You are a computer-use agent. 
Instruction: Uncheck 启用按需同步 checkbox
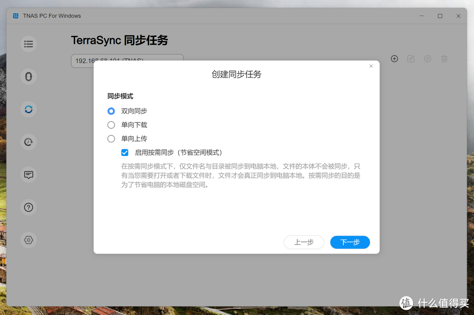(x=125, y=152)
